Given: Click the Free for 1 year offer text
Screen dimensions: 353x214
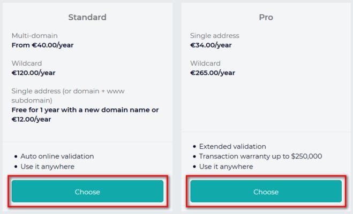Looking at the screenshot, I should [85, 110].
